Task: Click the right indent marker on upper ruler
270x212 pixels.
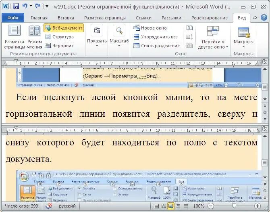Action: tap(257, 64)
